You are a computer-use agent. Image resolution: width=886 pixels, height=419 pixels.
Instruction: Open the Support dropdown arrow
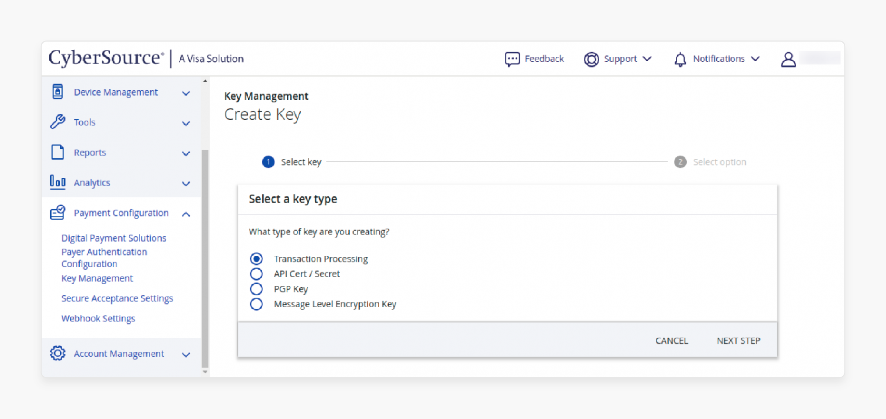coord(647,59)
